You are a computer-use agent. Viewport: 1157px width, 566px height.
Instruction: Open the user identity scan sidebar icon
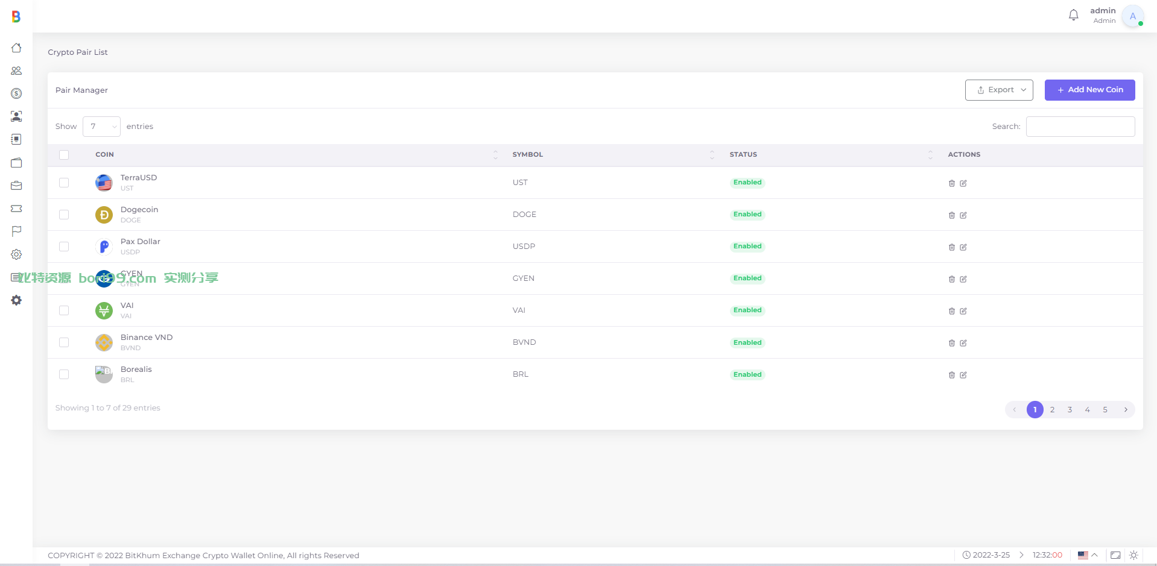pos(16,116)
